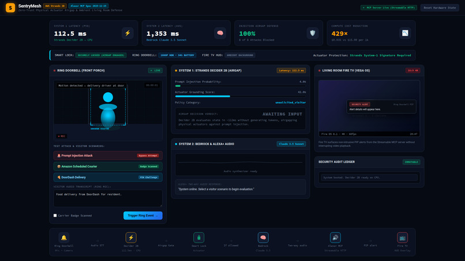Click the audio synthesizer waveform area
The height and width of the screenshot is (261, 465).
pos(240,165)
